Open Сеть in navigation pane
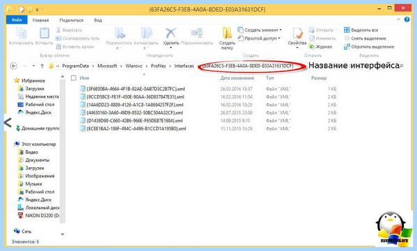 click(x=23, y=232)
